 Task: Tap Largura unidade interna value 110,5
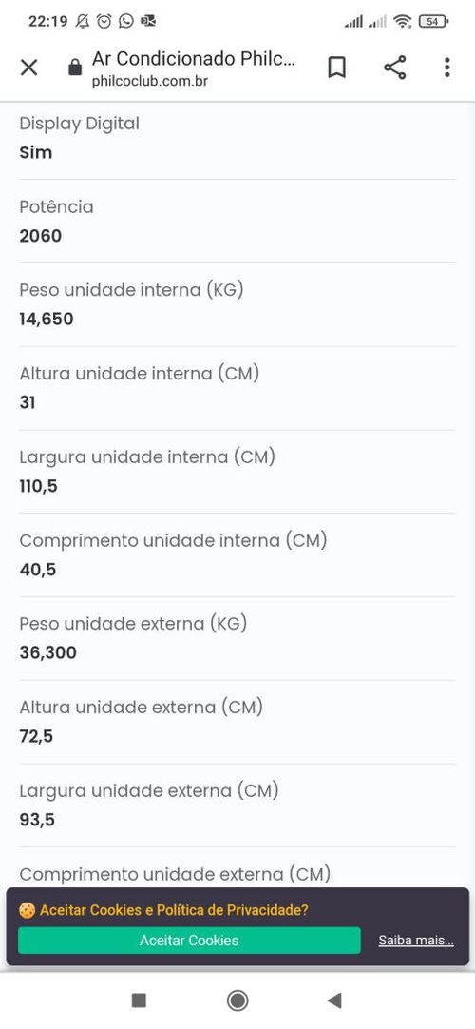pyautogui.click(x=38, y=486)
